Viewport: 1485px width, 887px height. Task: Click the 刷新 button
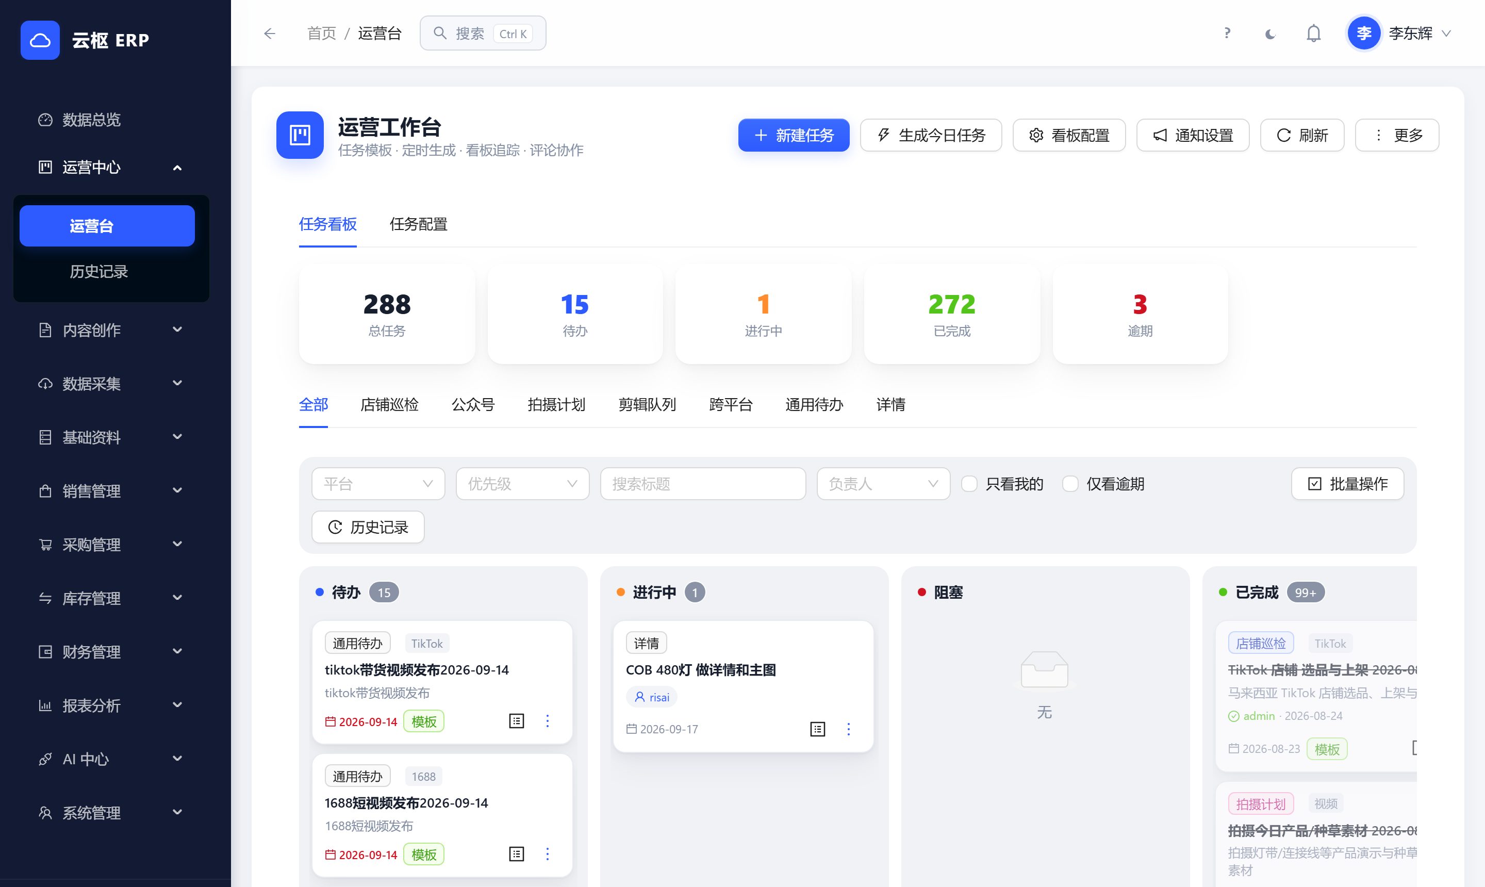coord(1302,135)
